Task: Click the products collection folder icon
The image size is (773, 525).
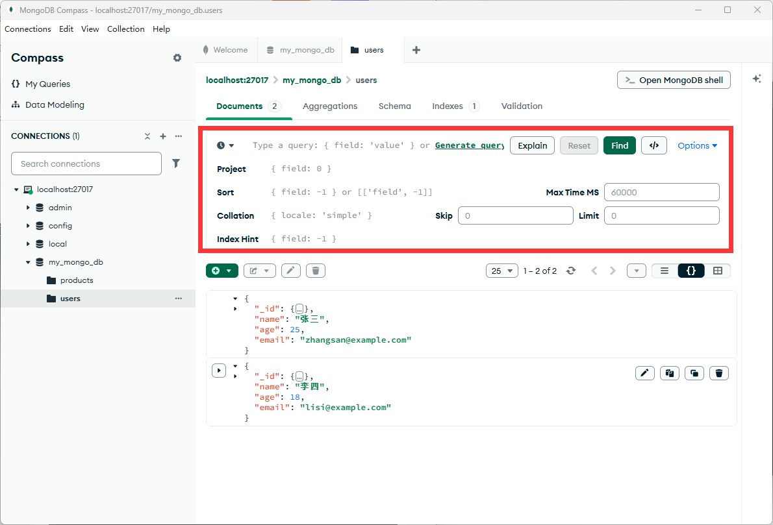Action: pyautogui.click(x=51, y=280)
